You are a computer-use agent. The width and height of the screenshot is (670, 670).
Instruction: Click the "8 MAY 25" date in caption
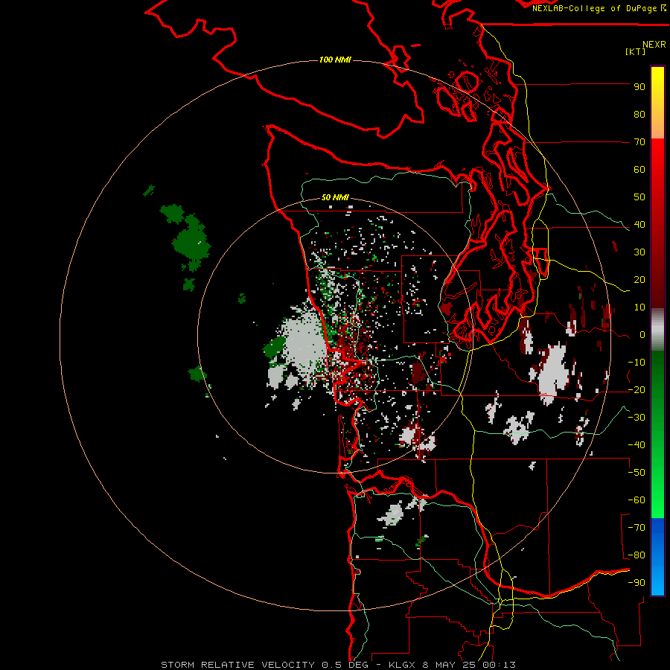[x=450, y=665]
